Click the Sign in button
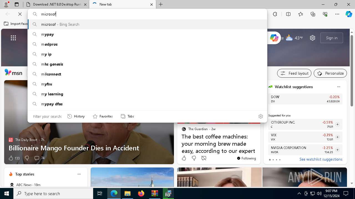The image size is (355, 199). pyautogui.click(x=332, y=38)
